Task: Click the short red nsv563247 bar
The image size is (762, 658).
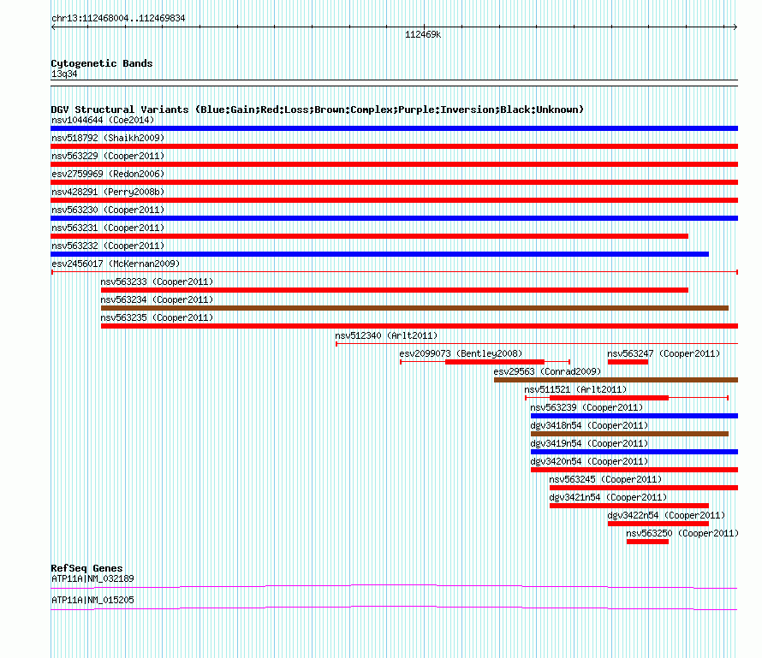Action: click(x=628, y=362)
